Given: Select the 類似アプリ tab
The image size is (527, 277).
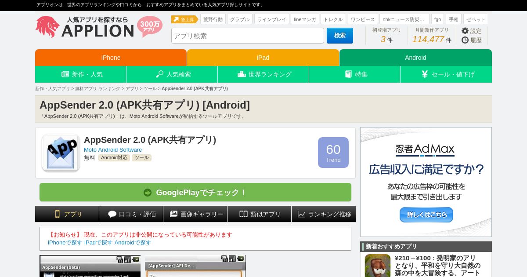Looking at the screenshot, I should pyautogui.click(x=260, y=214).
